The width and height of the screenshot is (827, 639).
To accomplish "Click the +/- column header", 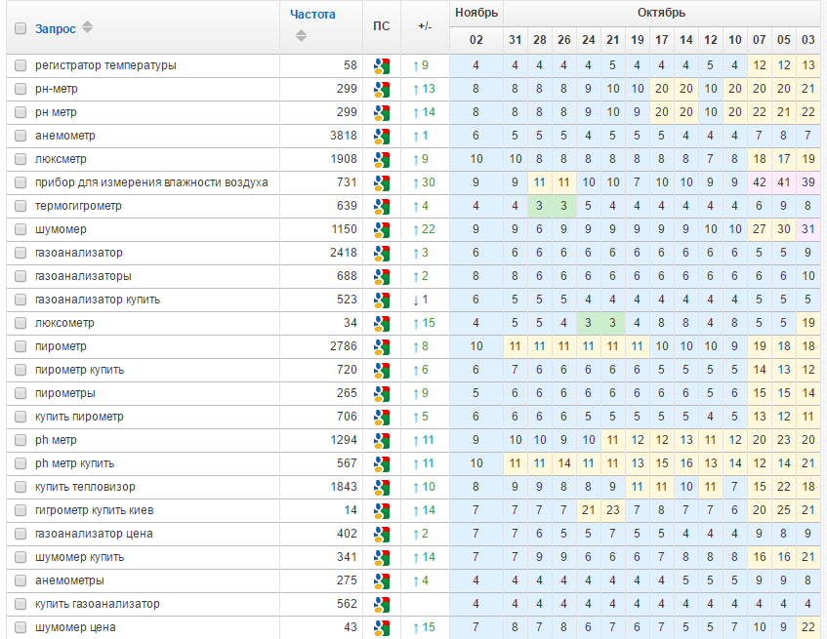I will (x=425, y=26).
